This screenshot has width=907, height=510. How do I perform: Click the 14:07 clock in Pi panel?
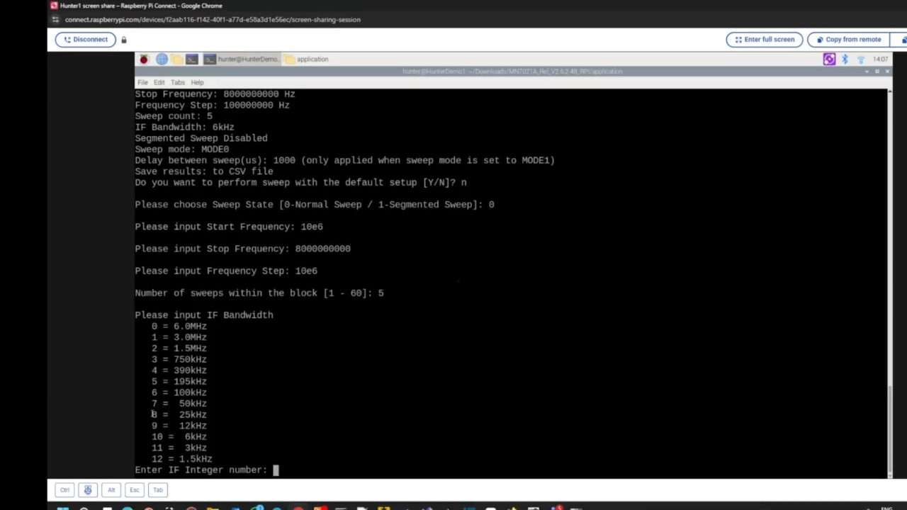click(x=880, y=59)
